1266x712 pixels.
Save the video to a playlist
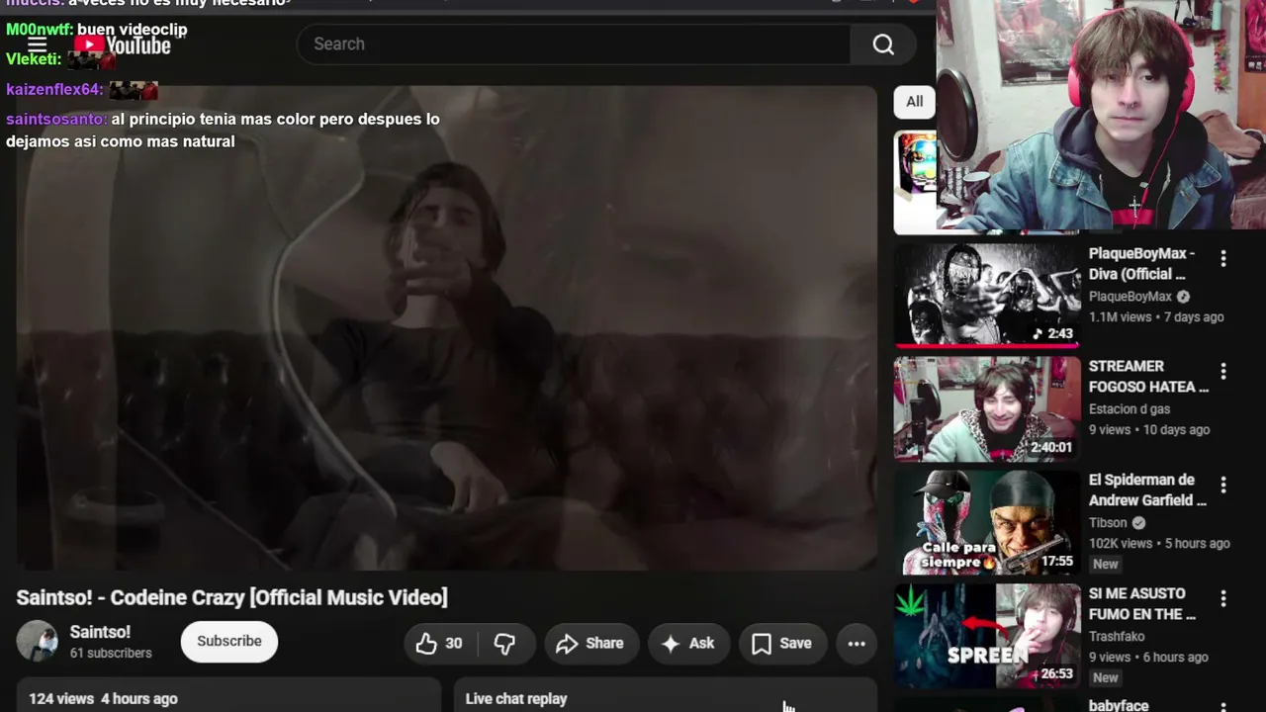click(782, 644)
